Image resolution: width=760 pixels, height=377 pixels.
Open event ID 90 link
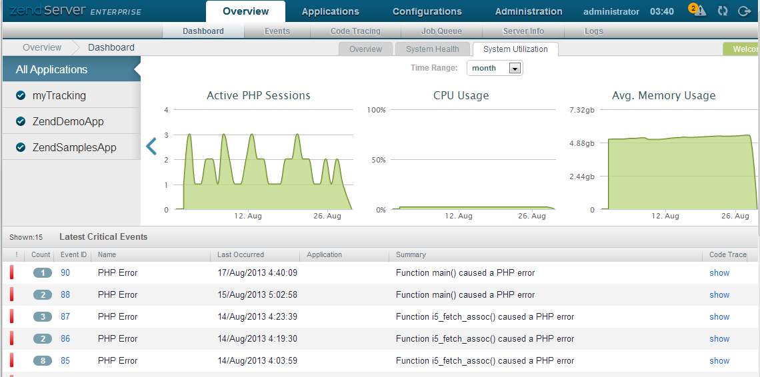(65, 273)
